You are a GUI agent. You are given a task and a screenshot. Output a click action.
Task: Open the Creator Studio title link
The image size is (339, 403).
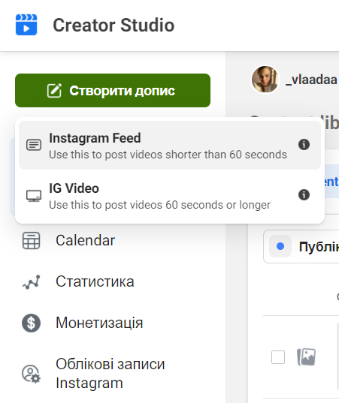click(114, 26)
